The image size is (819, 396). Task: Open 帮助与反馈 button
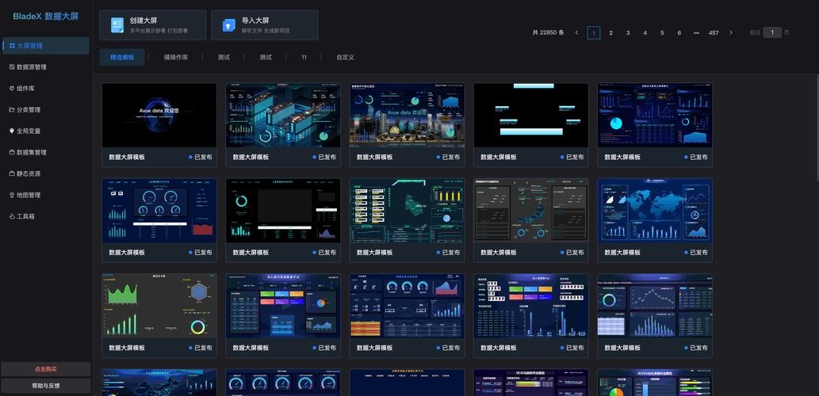(x=45, y=386)
